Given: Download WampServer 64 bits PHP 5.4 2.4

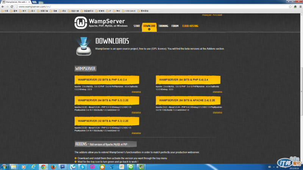Looking at the screenshot, I should 188,80.
